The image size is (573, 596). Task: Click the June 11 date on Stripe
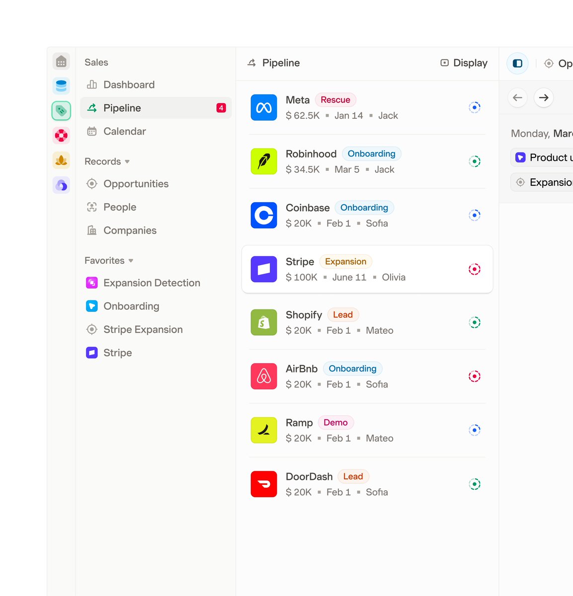click(349, 277)
